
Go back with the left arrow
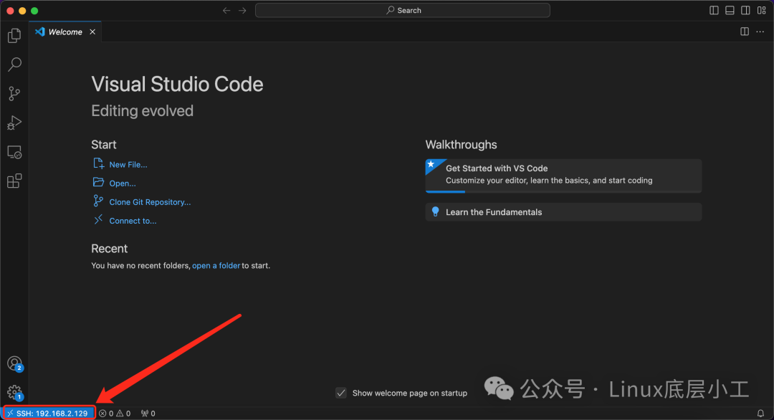click(x=226, y=10)
